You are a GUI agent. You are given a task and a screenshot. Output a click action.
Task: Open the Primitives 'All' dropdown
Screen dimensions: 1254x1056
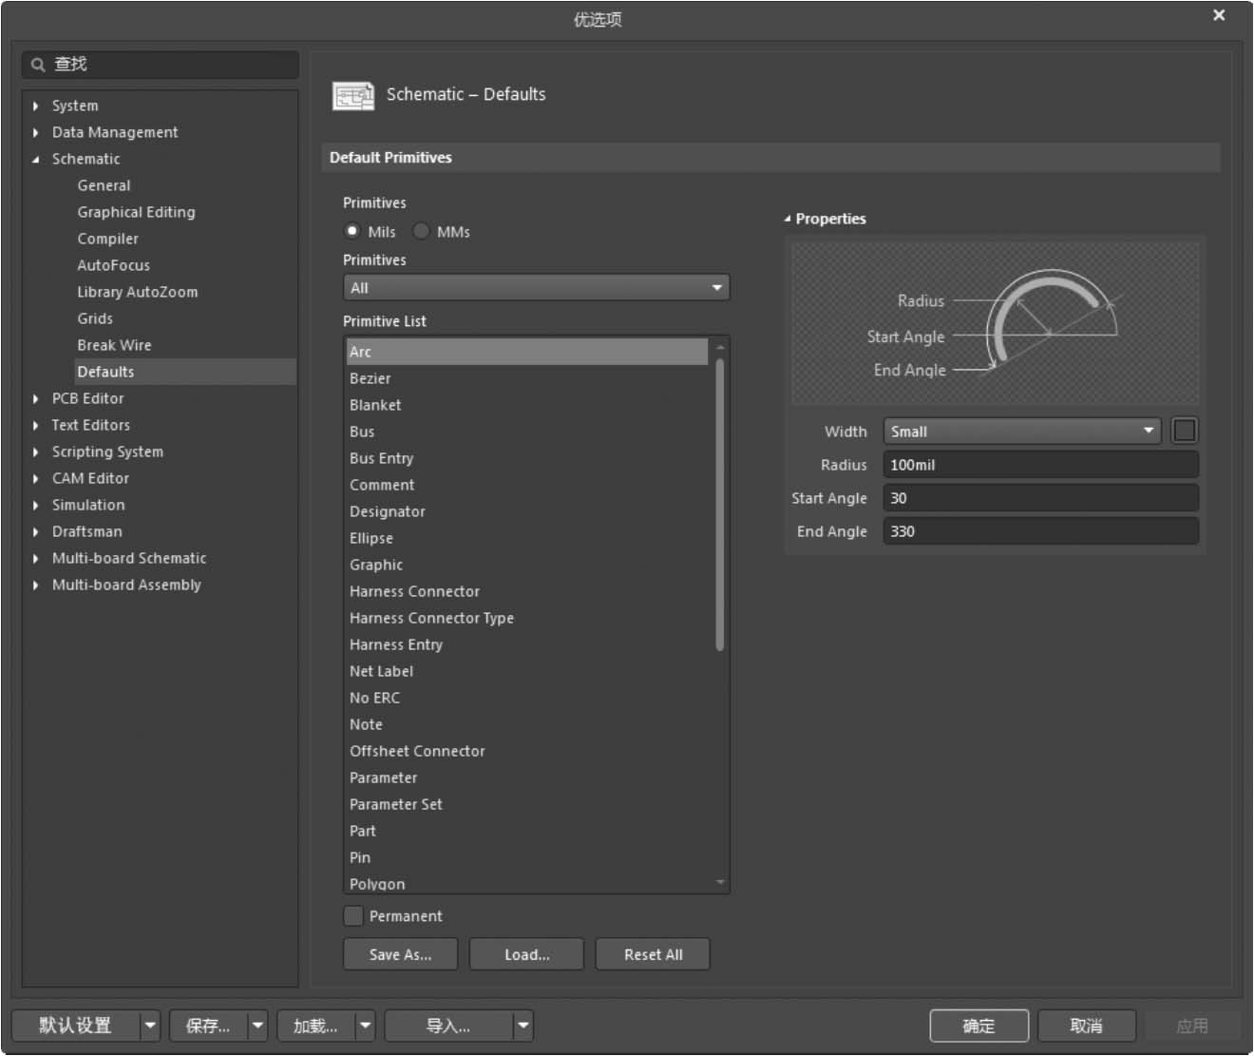pos(536,288)
